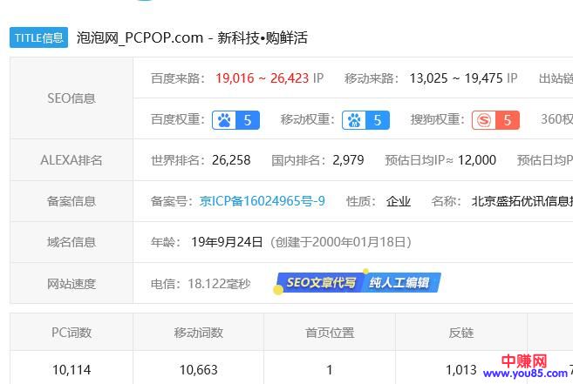Screen dimensions: 573x384
Task: Click the yellow dot on the SEO banner
Action: point(278,290)
